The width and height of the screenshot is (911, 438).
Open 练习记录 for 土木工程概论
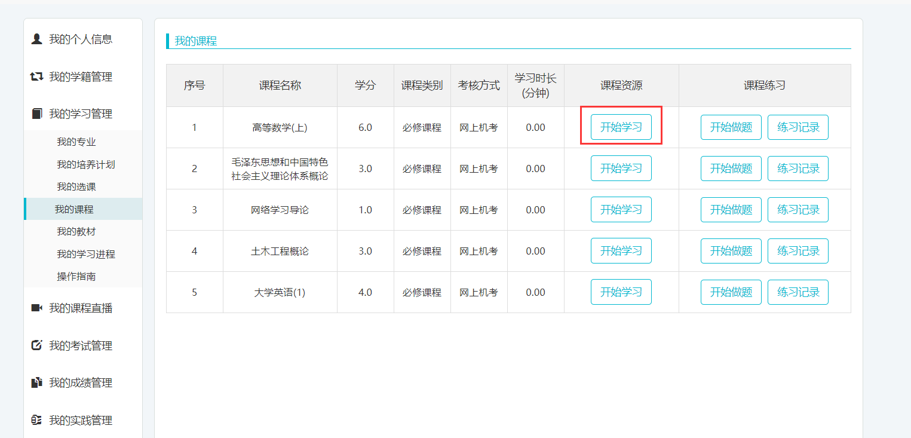coord(798,251)
